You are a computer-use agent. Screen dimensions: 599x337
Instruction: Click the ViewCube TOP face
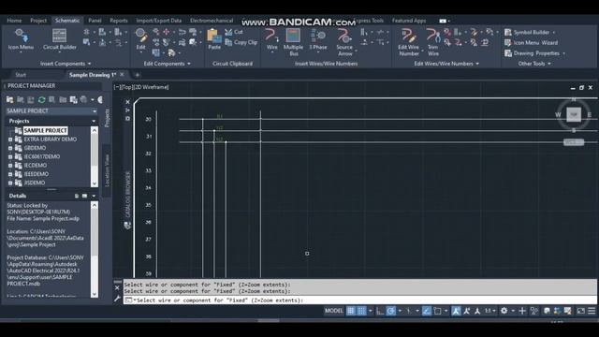click(574, 114)
